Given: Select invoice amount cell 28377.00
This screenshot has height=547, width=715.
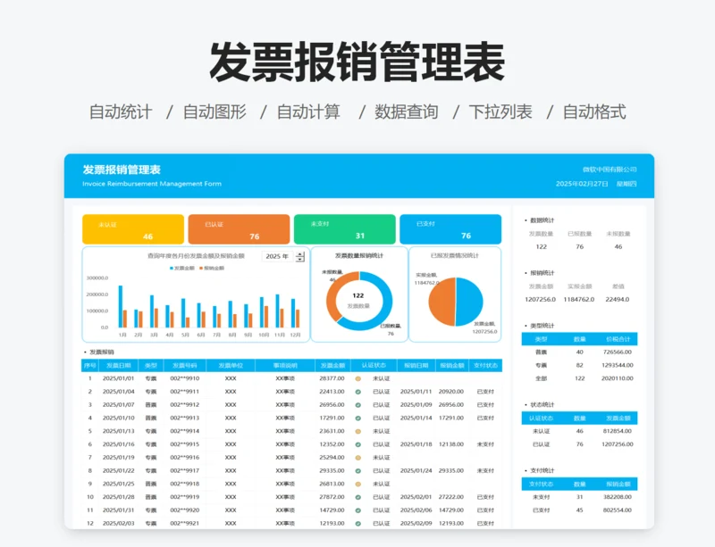Looking at the screenshot, I should click(x=332, y=378).
